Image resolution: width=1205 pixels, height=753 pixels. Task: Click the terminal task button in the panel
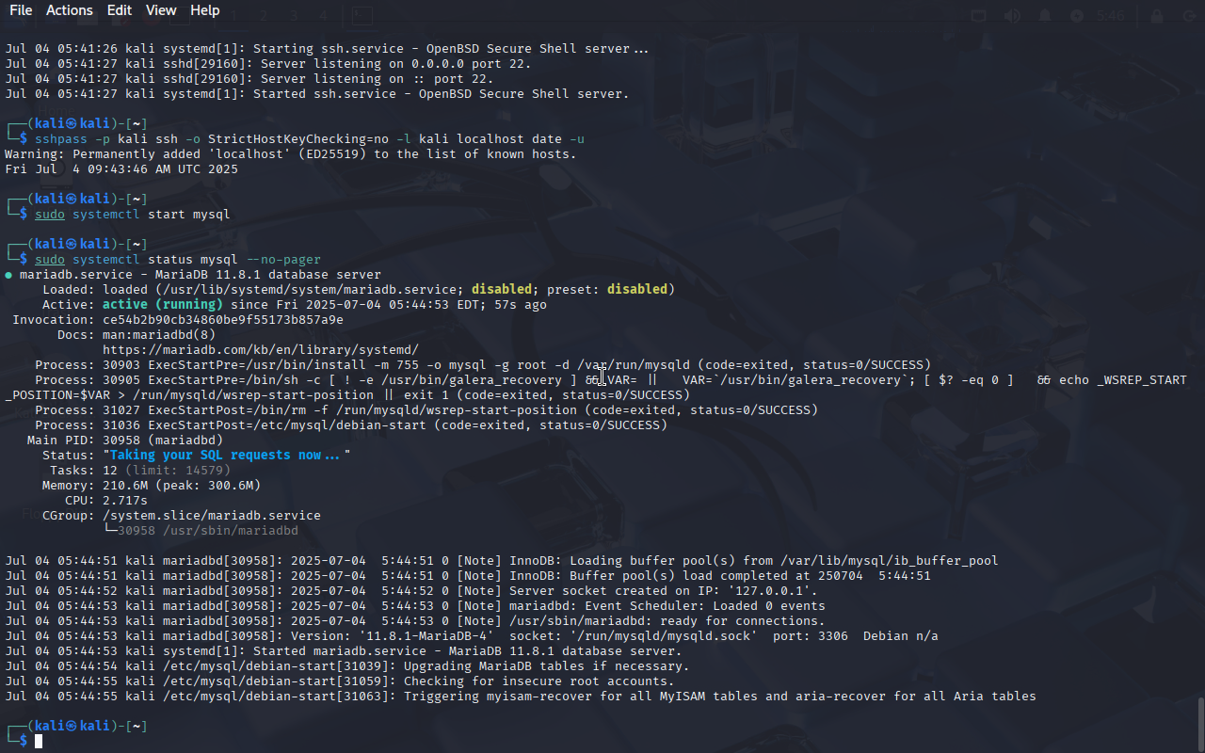[x=361, y=16]
